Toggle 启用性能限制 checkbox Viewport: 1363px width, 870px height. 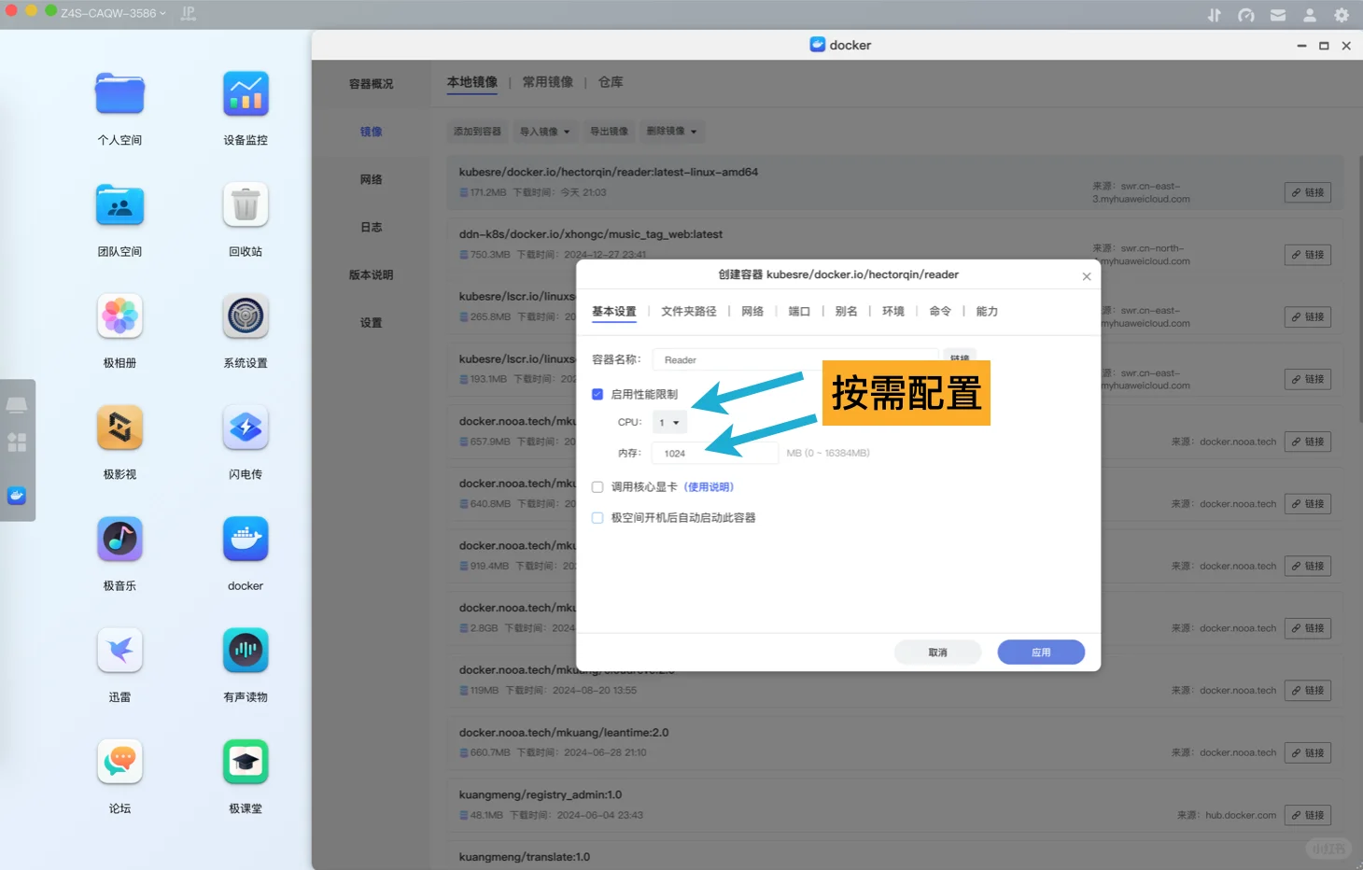(x=597, y=394)
